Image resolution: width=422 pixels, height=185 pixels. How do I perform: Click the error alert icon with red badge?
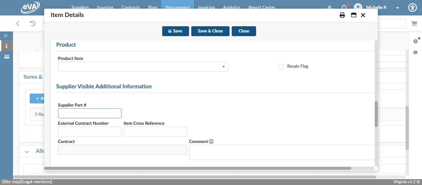[416, 41]
